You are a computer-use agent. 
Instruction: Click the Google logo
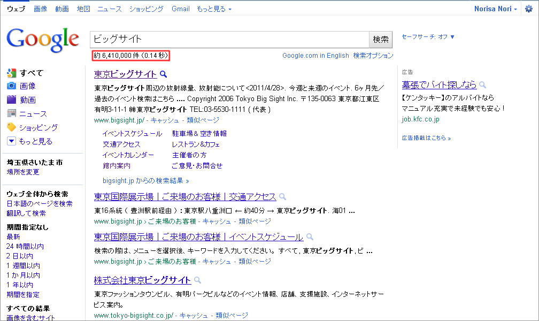pyautogui.click(x=43, y=40)
